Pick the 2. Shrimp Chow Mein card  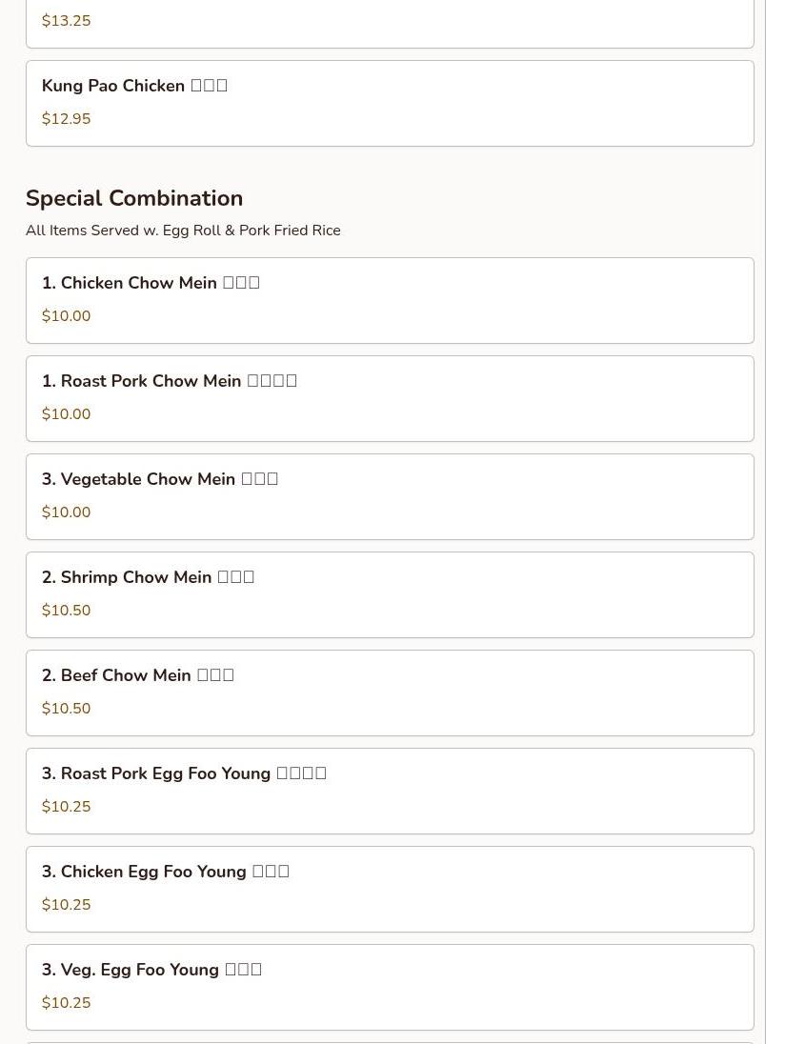point(390,594)
